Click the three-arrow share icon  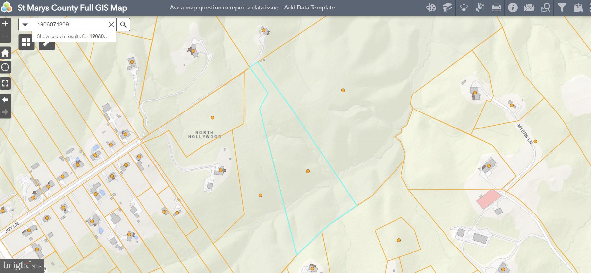pyautogui.click(x=464, y=8)
